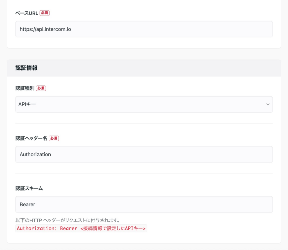Screen dimensions: 288x250
Task: Click red 'Bearer' word in code sample
Action: point(69,228)
